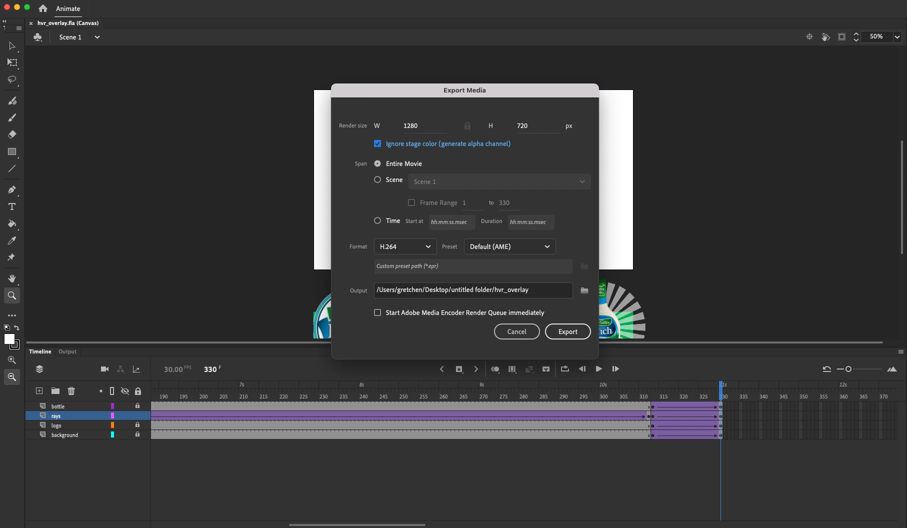Browse for output folder location

point(584,290)
